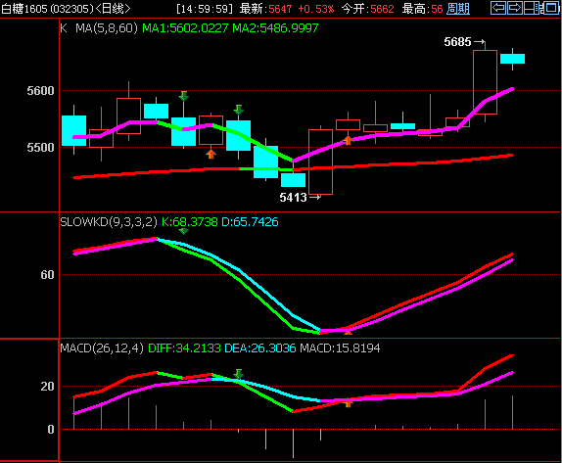Image resolution: width=562 pixels, height=463 pixels.
Task: Click the MACD(26,12,4) indicator label
Action: 102,347
